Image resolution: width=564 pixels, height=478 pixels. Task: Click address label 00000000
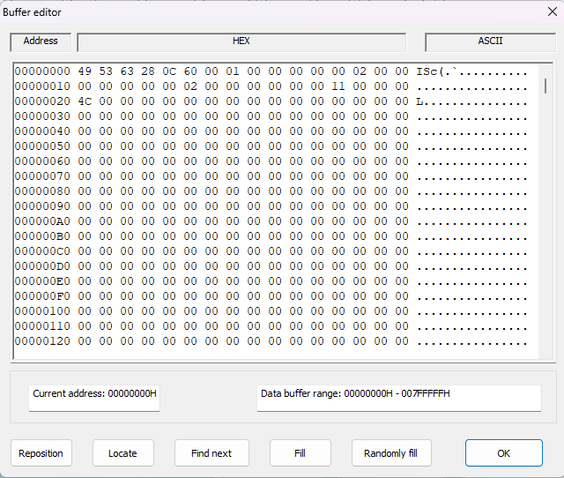tap(42, 71)
